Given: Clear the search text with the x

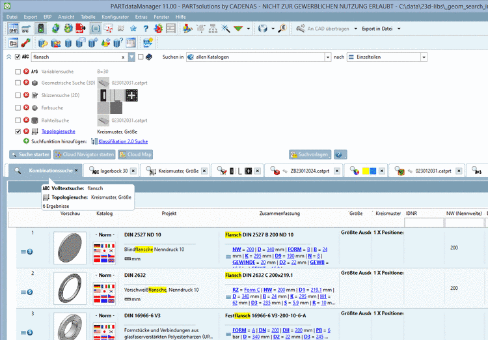Looking at the screenshot, I should 123,57.
